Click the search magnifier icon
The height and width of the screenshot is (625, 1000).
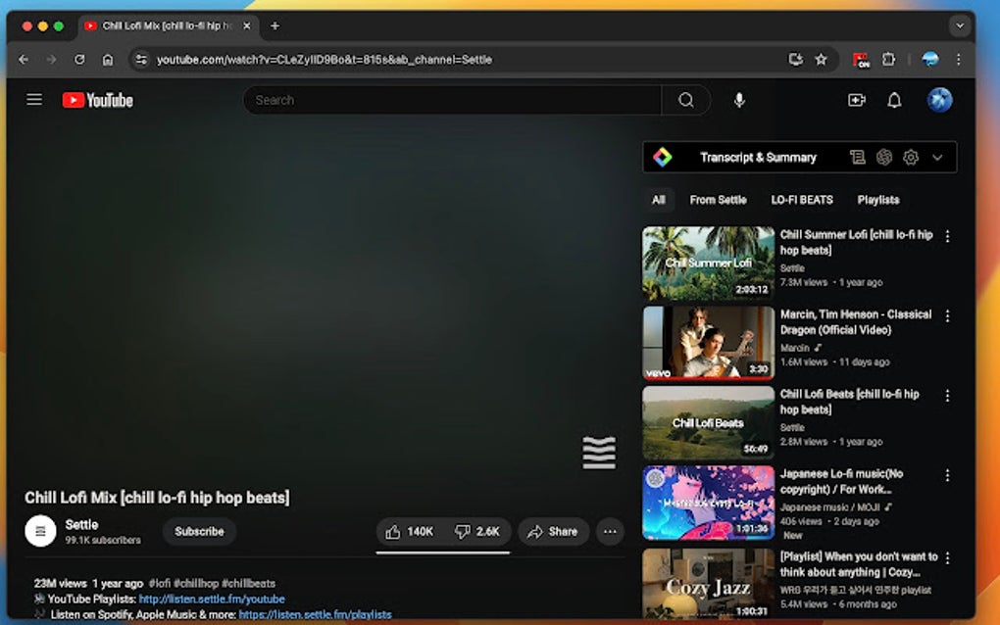[x=685, y=99]
